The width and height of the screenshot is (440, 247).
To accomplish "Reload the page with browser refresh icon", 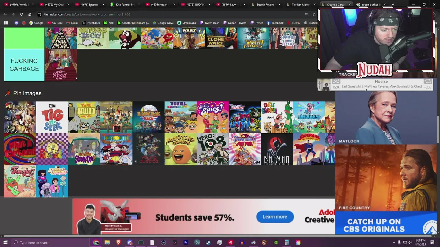I will [21, 14].
